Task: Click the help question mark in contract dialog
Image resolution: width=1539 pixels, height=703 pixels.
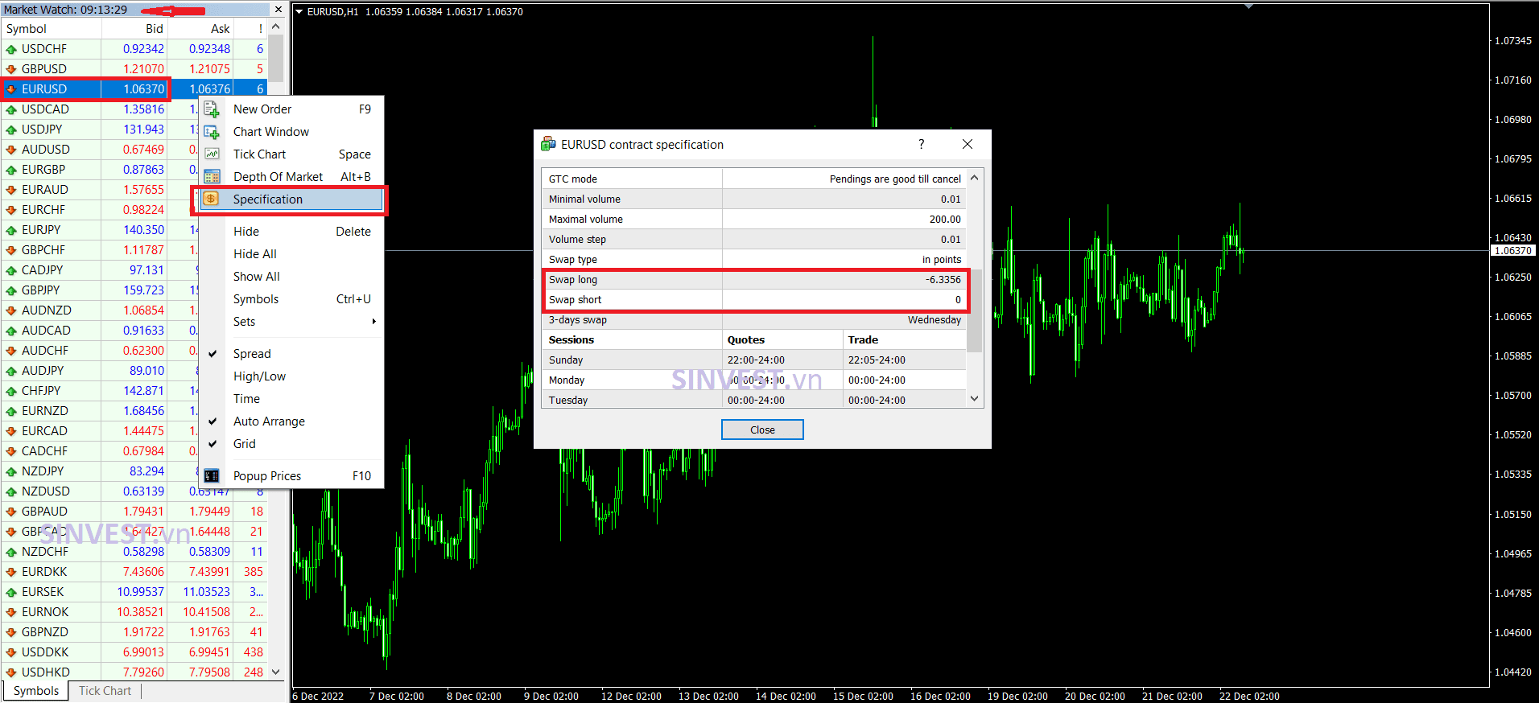Action: [x=922, y=144]
